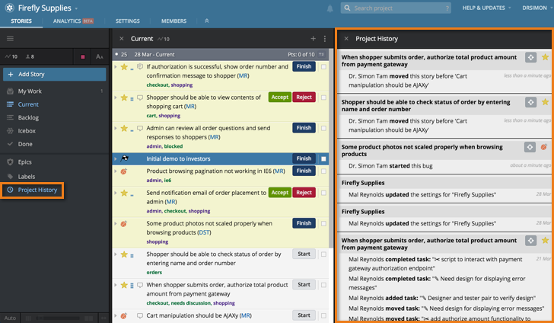Open Current panel options menu (three dots)
The width and height of the screenshot is (554, 323).
pyautogui.click(x=325, y=39)
